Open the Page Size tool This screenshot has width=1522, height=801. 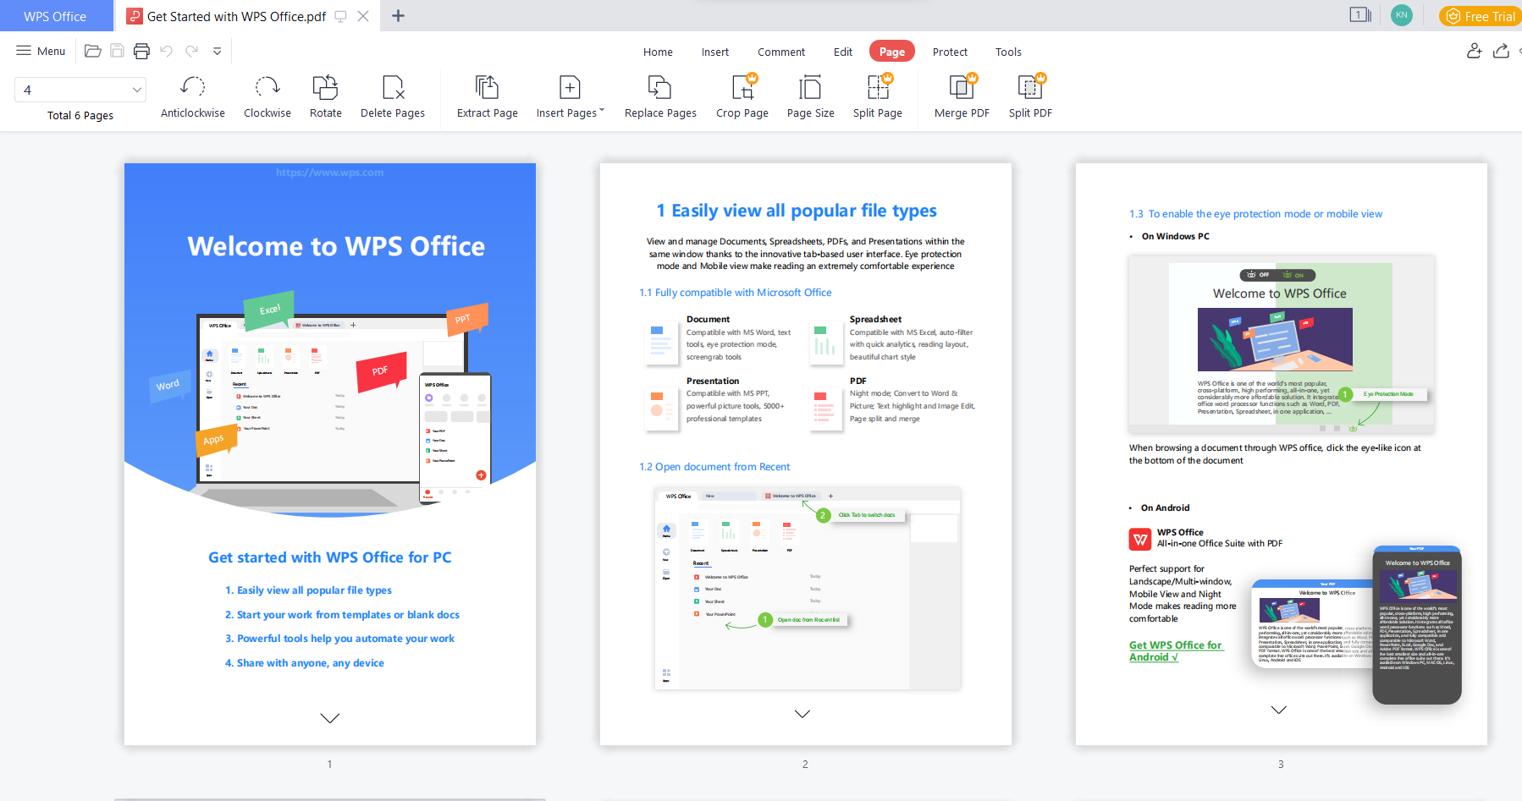[x=809, y=95]
